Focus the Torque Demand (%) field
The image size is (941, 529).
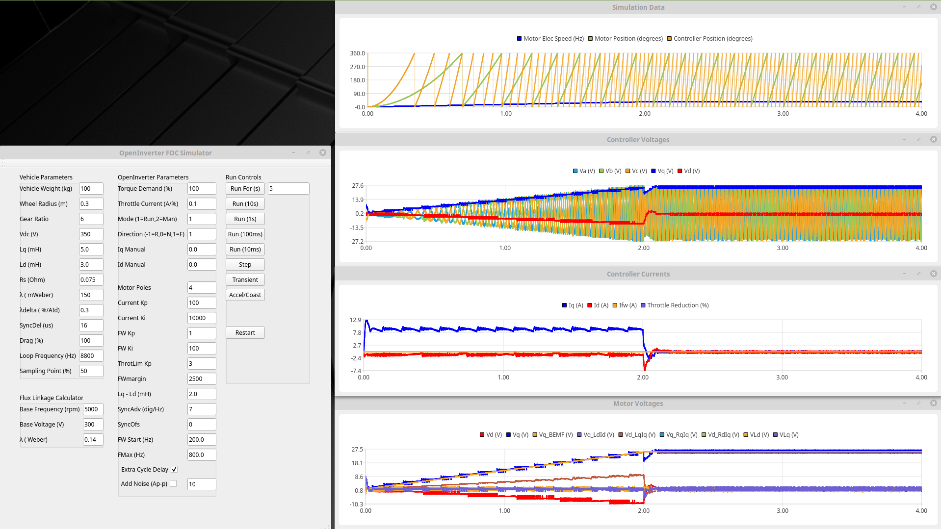coord(201,188)
